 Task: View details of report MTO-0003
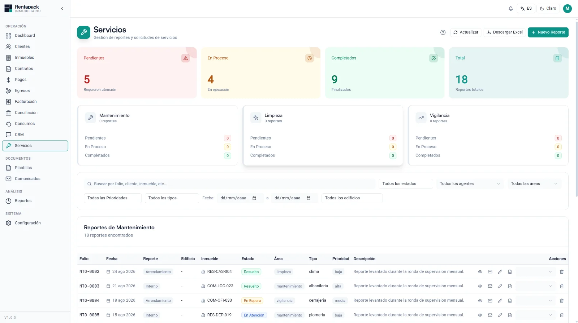point(480,286)
